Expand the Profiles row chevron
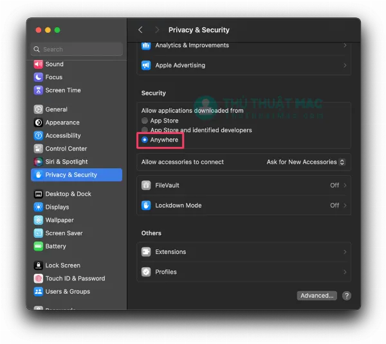This screenshot has height=344, width=386. tap(345, 272)
